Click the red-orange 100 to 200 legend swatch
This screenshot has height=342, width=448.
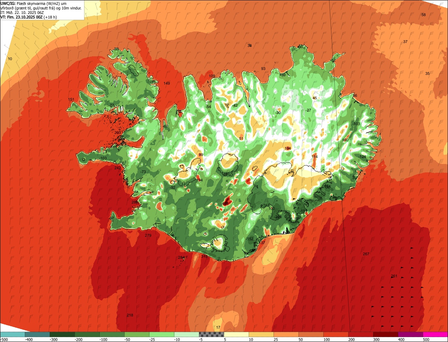[x=336, y=334]
